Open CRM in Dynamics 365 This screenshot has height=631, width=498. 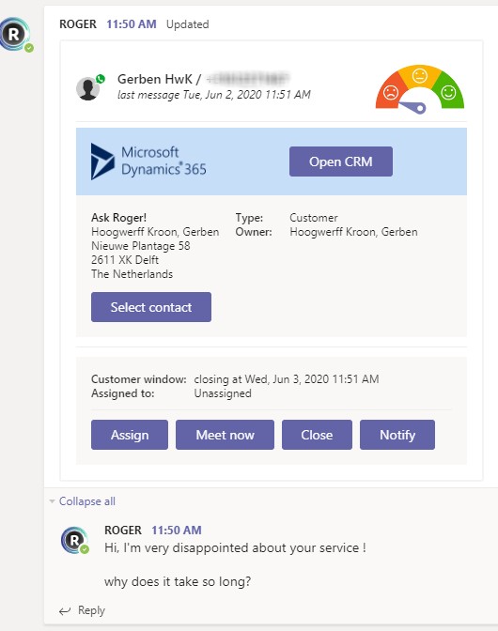(340, 162)
